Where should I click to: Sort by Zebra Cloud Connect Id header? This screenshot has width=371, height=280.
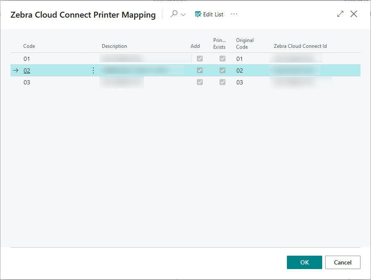click(300, 46)
